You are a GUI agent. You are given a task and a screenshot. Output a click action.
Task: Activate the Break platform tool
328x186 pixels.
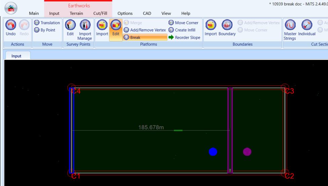(x=145, y=38)
